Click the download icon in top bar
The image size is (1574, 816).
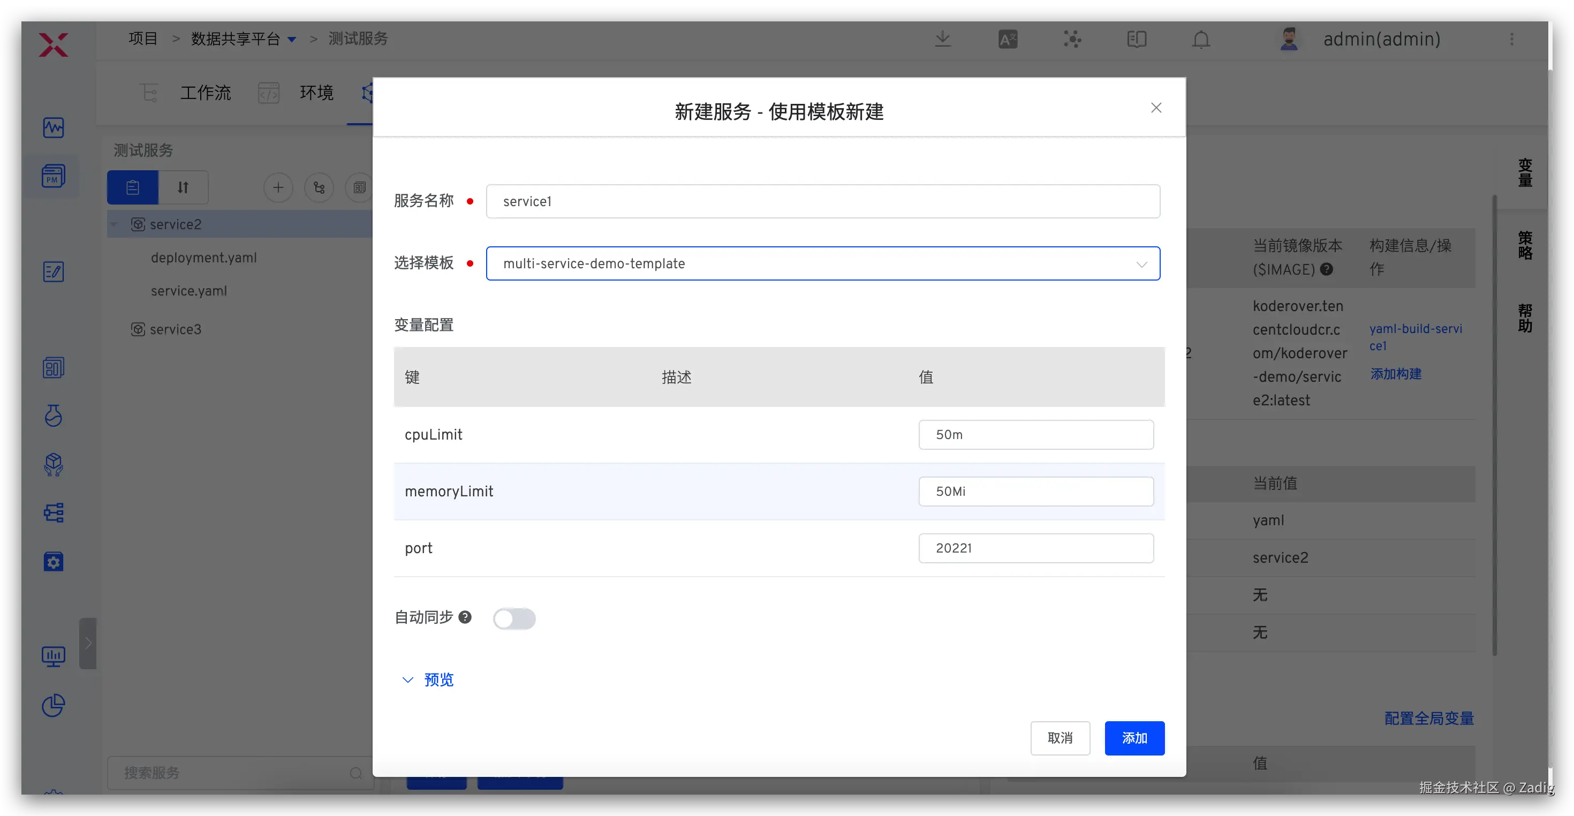pos(943,39)
